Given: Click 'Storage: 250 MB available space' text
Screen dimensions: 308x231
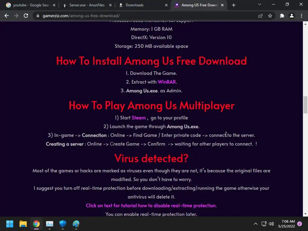Looking at the screenshot, I should 152,46.
